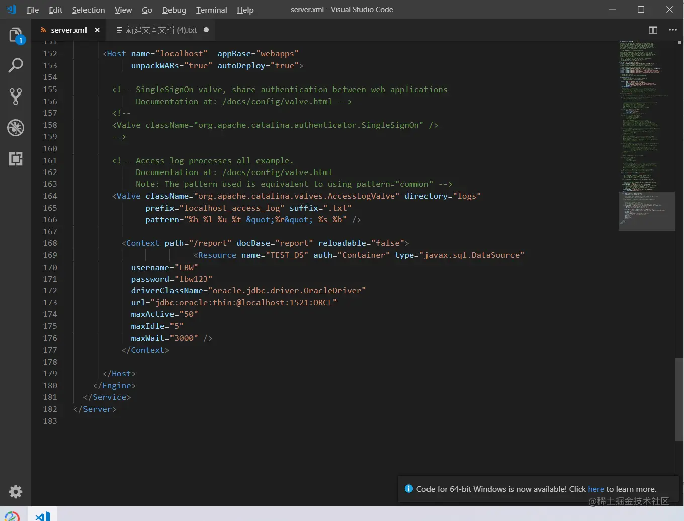Open the Debug view in activity bar
Image resolution: width=684 pixels, height=521 pixels.
coord(16,128)
